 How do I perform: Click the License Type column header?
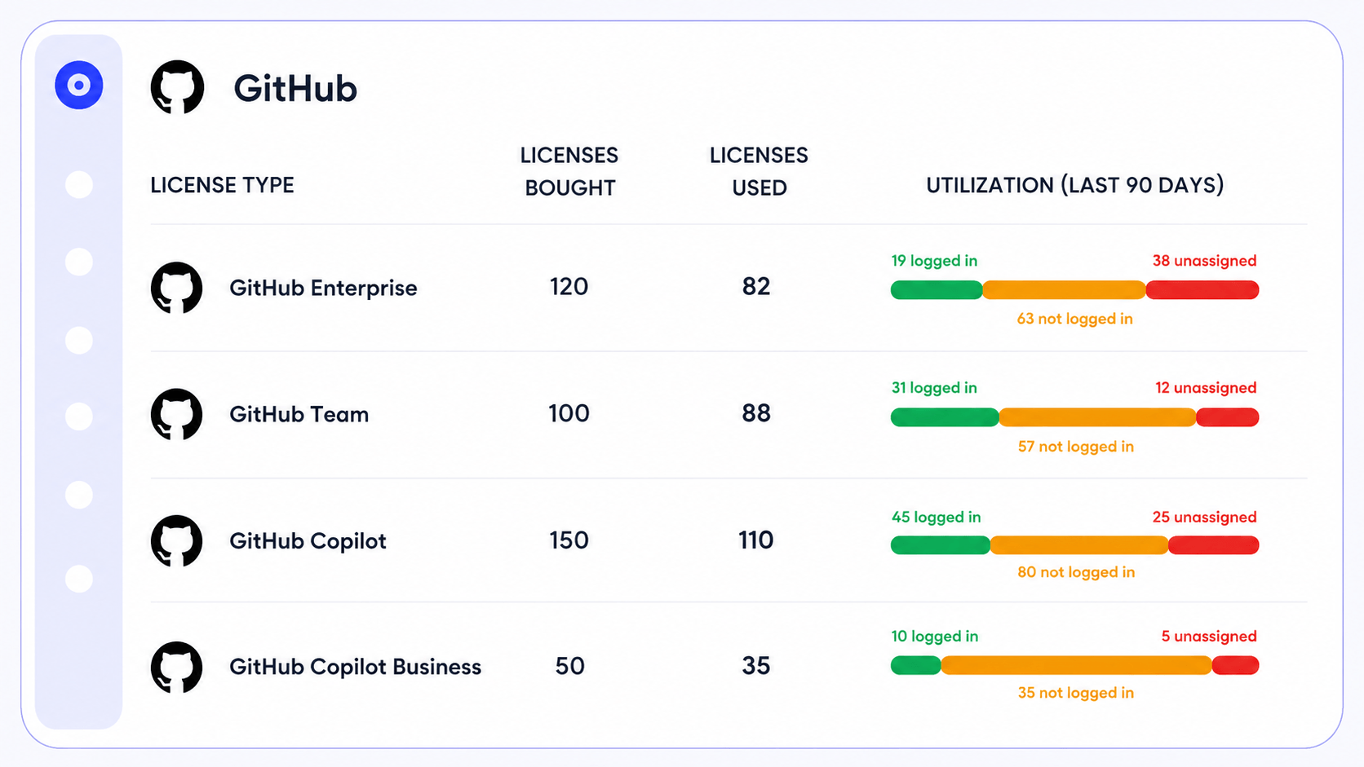[x=222, y=185]
